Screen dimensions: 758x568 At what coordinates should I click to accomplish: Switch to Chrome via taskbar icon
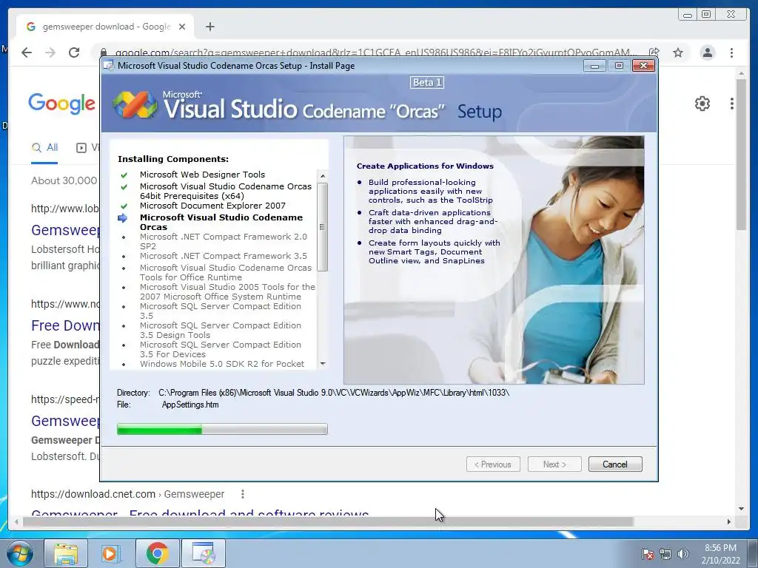click(x=158, y=553)
